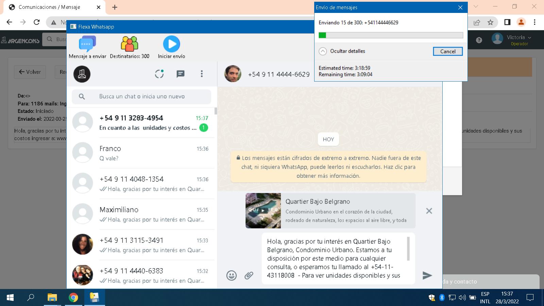Open the volume control in the tray
Screen dimensions: 544x306
click(462, 297)
